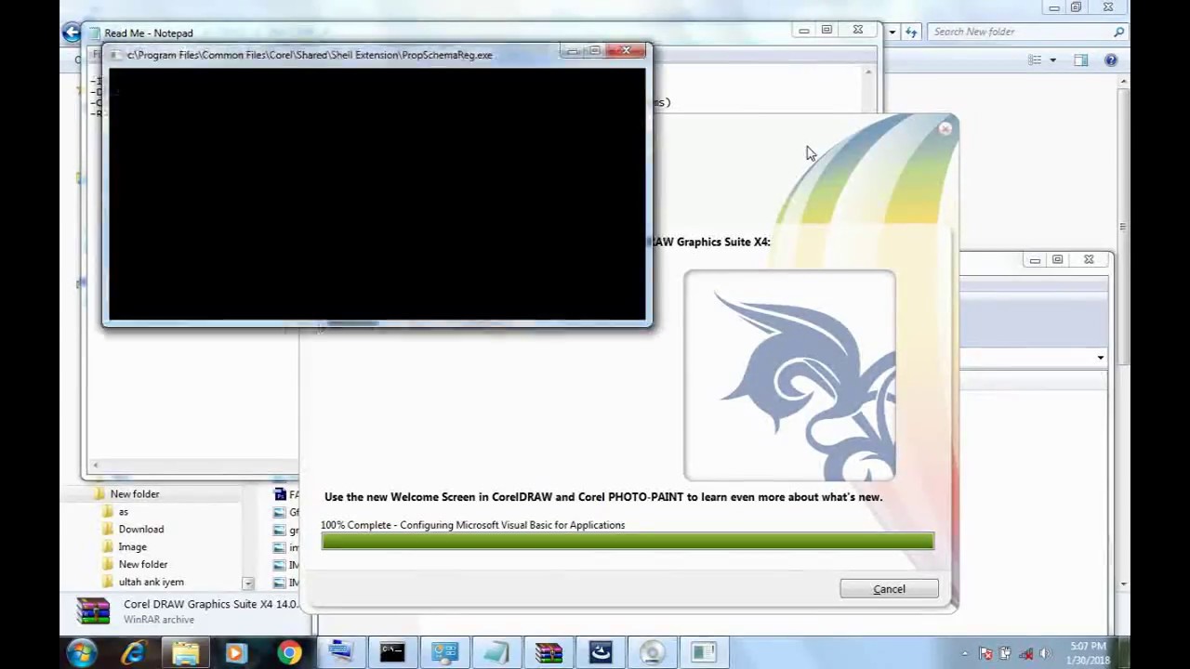Click the navigation pane scroll down arrow
The image size is (1190, 669).
click(248, 584)
